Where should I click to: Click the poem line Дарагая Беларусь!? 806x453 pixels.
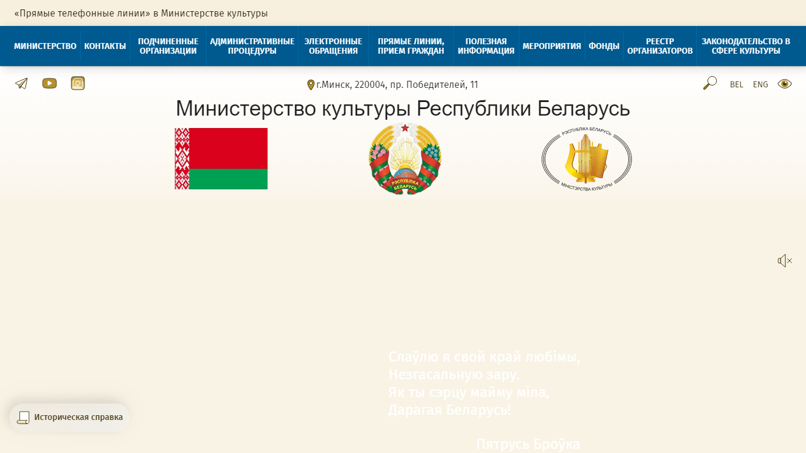(x=450, y=410)
